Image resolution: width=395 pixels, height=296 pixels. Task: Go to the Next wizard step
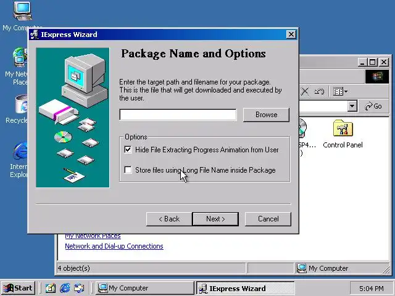click(215, 219)
